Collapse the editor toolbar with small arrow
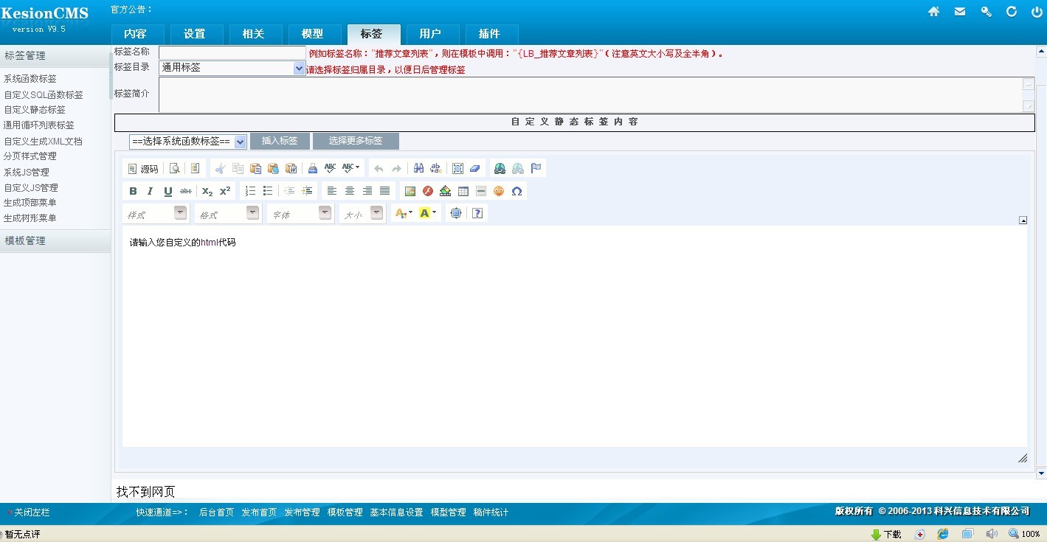 point(1023,220)
